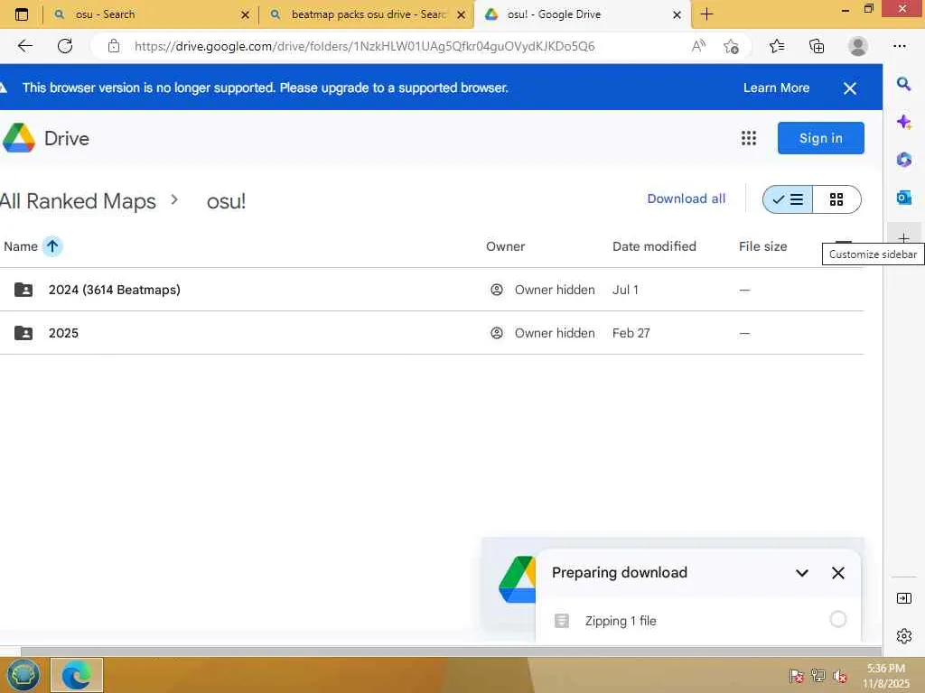Click Owner hidden in the 2025 row
Screen dimensions: 925x693
click(x=555, y=333)
